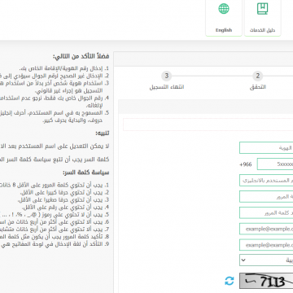Click rule 5 about disallowed symbols

coord(55,215)
